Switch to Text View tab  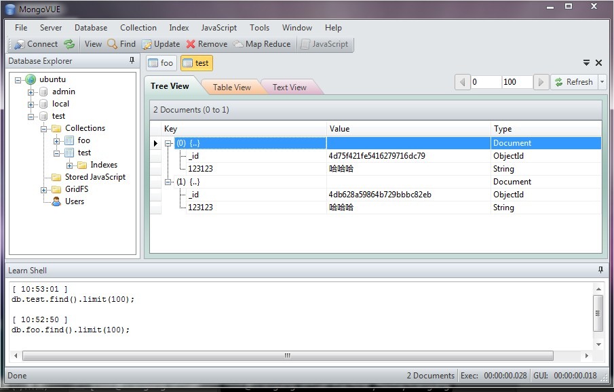290,87
